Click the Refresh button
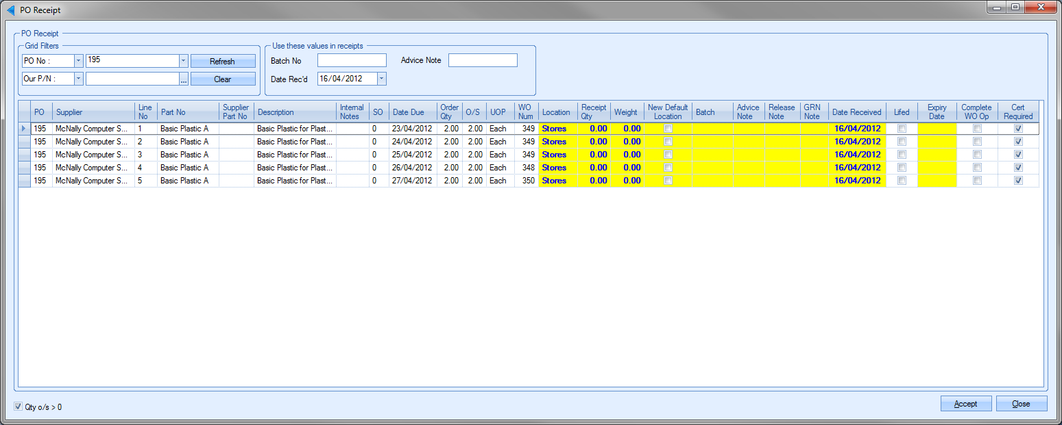This screenshot has width=1062, height=425. [x=222, y=61]
